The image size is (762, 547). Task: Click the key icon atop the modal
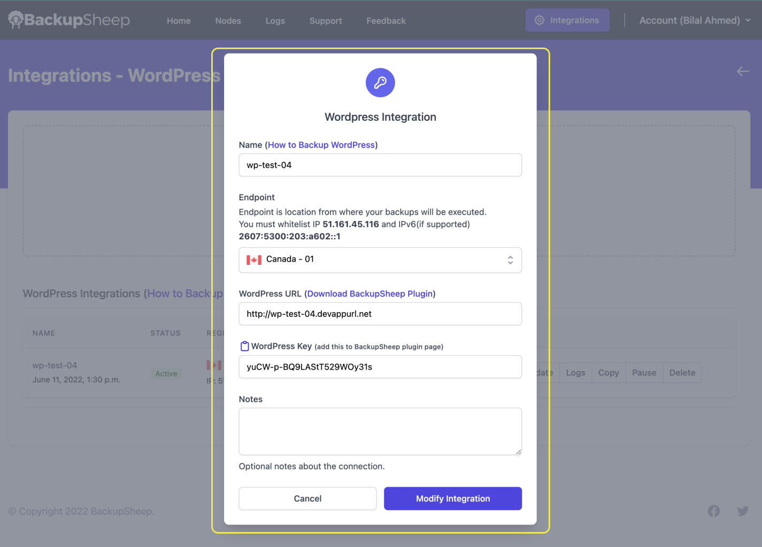pos(380,83)
